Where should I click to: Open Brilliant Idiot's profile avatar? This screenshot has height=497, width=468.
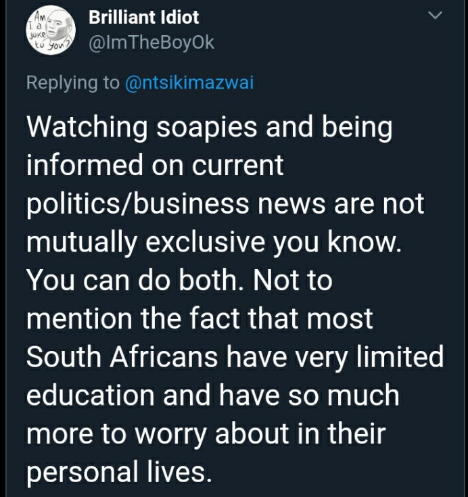51,30
